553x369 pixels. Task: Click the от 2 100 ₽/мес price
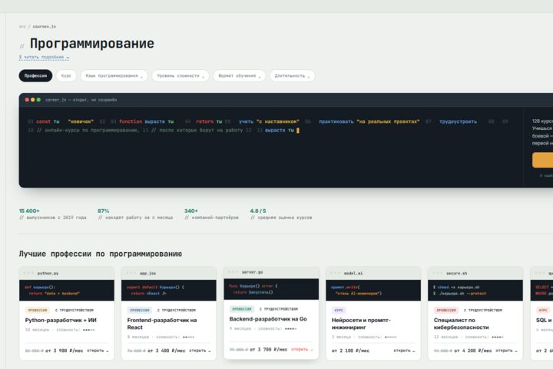[x=350, y=351]
